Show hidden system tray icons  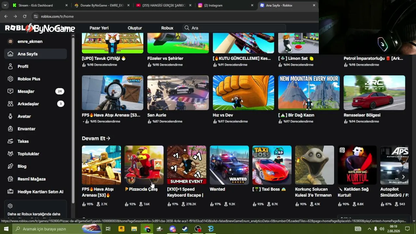click(x=369, y=229)
